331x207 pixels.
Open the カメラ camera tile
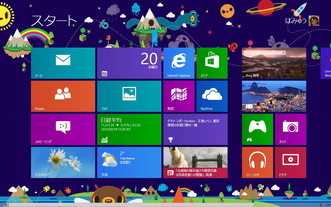pos(291,129)
